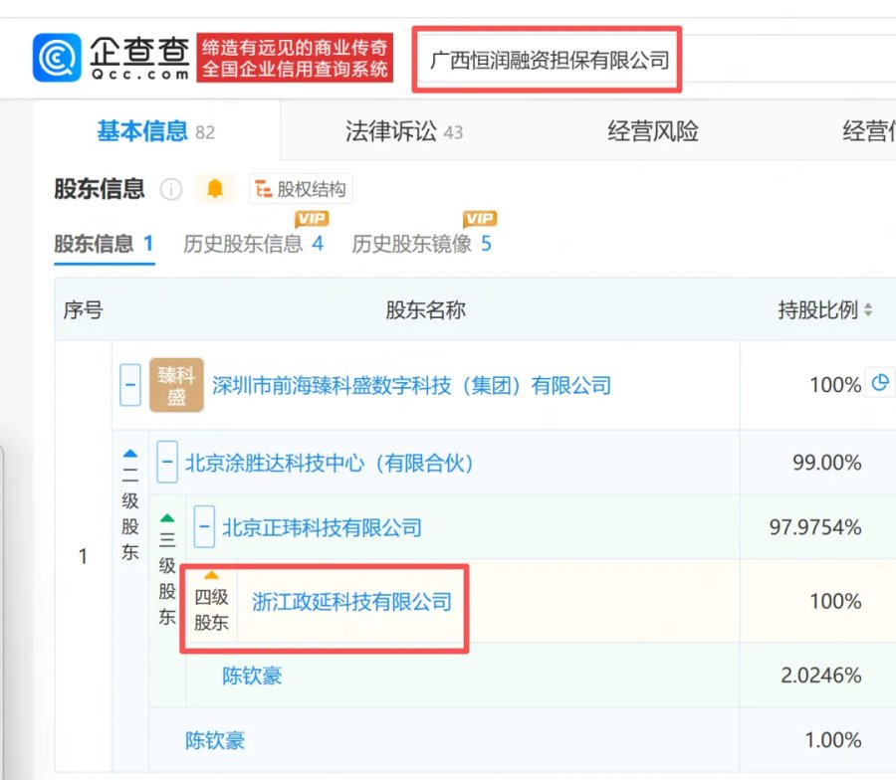Click the pie chart icon beside 100%
896x780 pixels.
(880, 383)
